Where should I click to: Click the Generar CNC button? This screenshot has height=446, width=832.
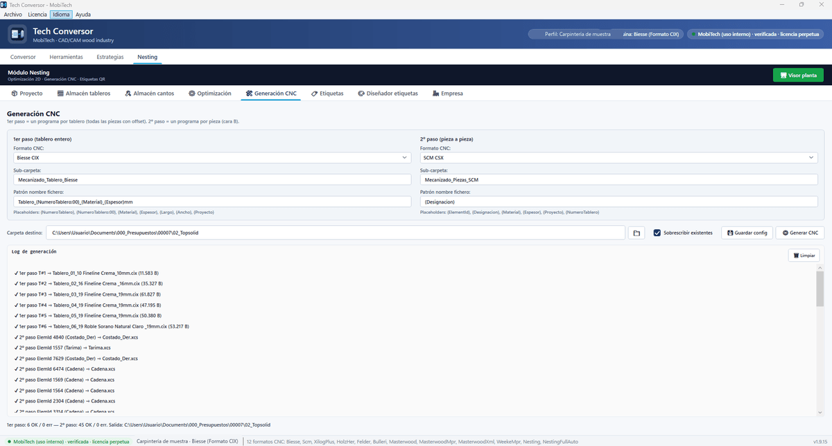tap(800, 233)
